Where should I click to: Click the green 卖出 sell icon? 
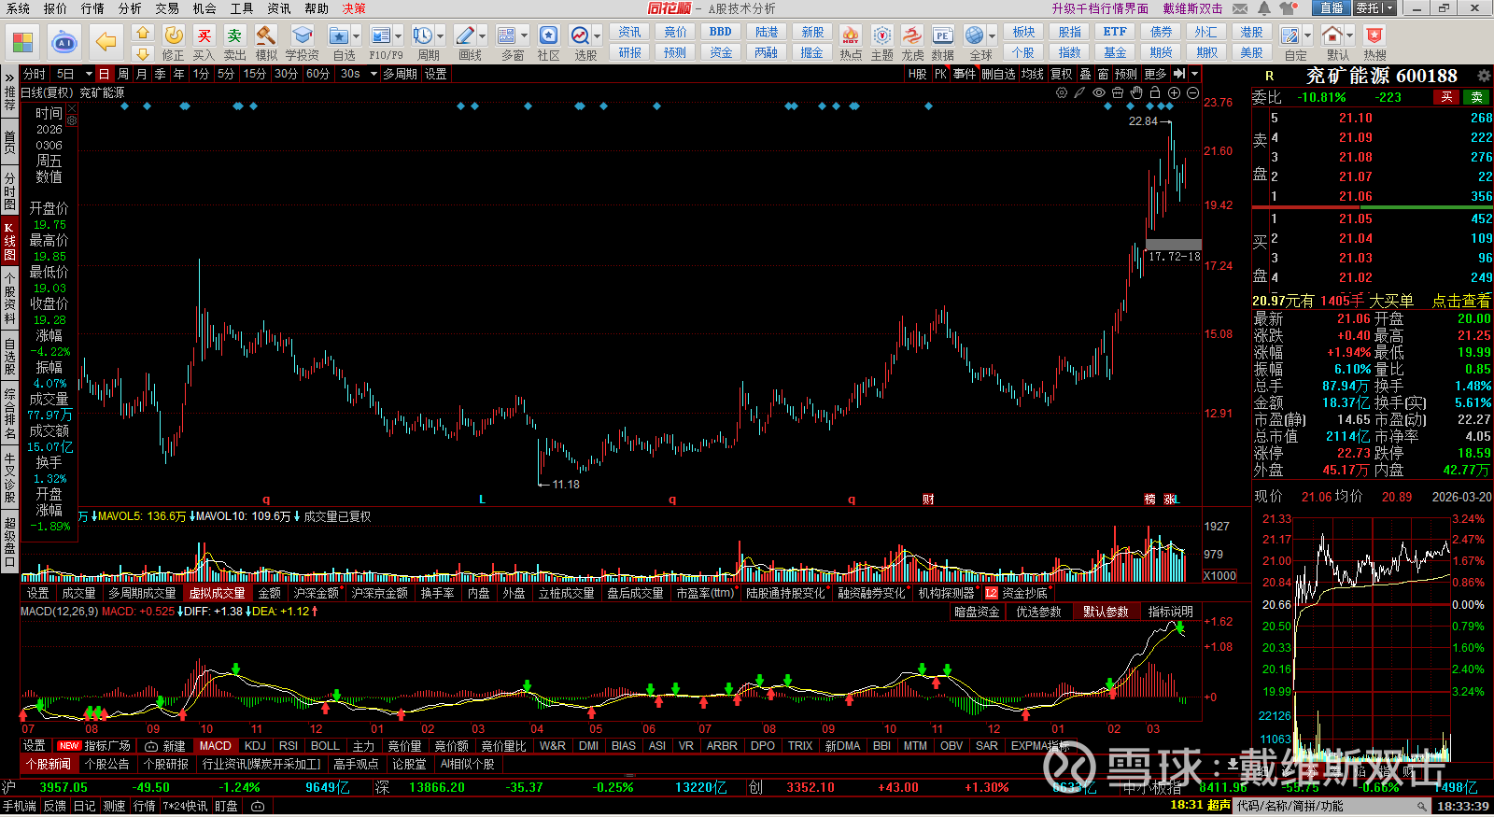(234, 35)
